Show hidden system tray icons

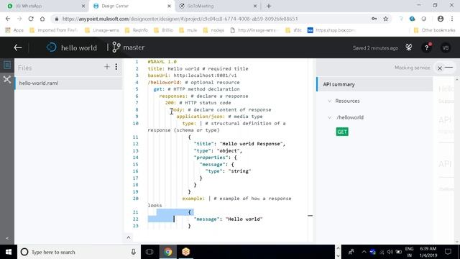click(x=364, y=252)
